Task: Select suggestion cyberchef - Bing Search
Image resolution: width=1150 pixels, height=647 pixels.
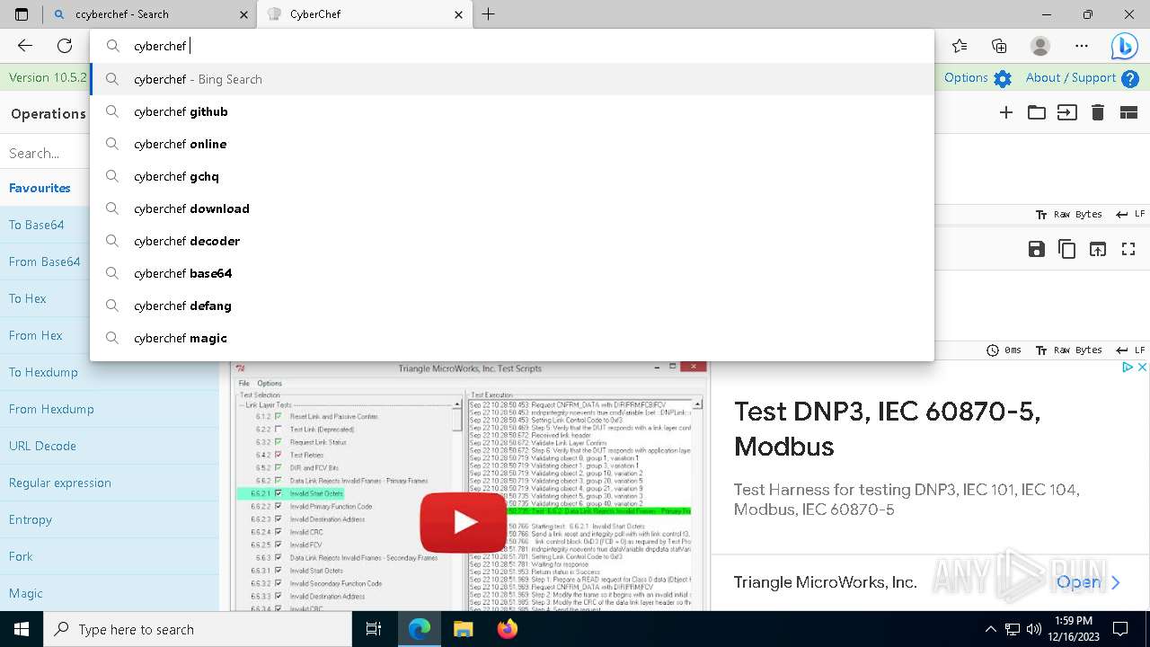Action: (x=512, y=79)
